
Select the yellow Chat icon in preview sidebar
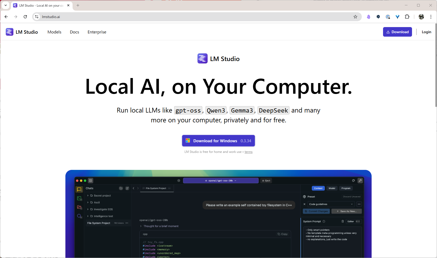[x=79, y=189]
